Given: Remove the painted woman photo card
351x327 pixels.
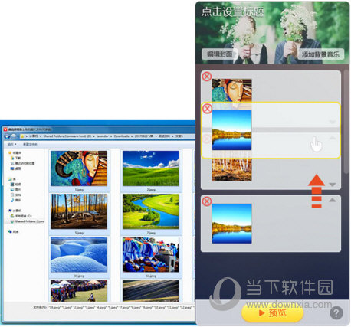Looking at the screenshot, I should click(x=207, y=77).
